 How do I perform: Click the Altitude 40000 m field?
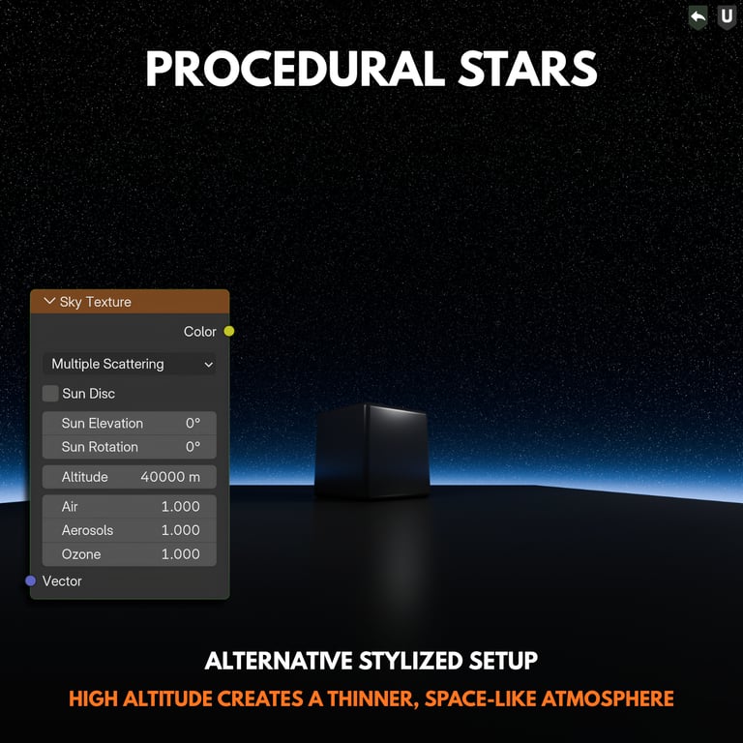[x=130, y=477]
